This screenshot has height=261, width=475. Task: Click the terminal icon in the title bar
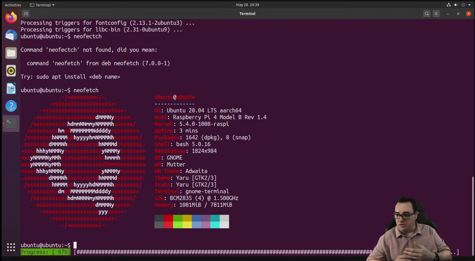click(26, 13)
